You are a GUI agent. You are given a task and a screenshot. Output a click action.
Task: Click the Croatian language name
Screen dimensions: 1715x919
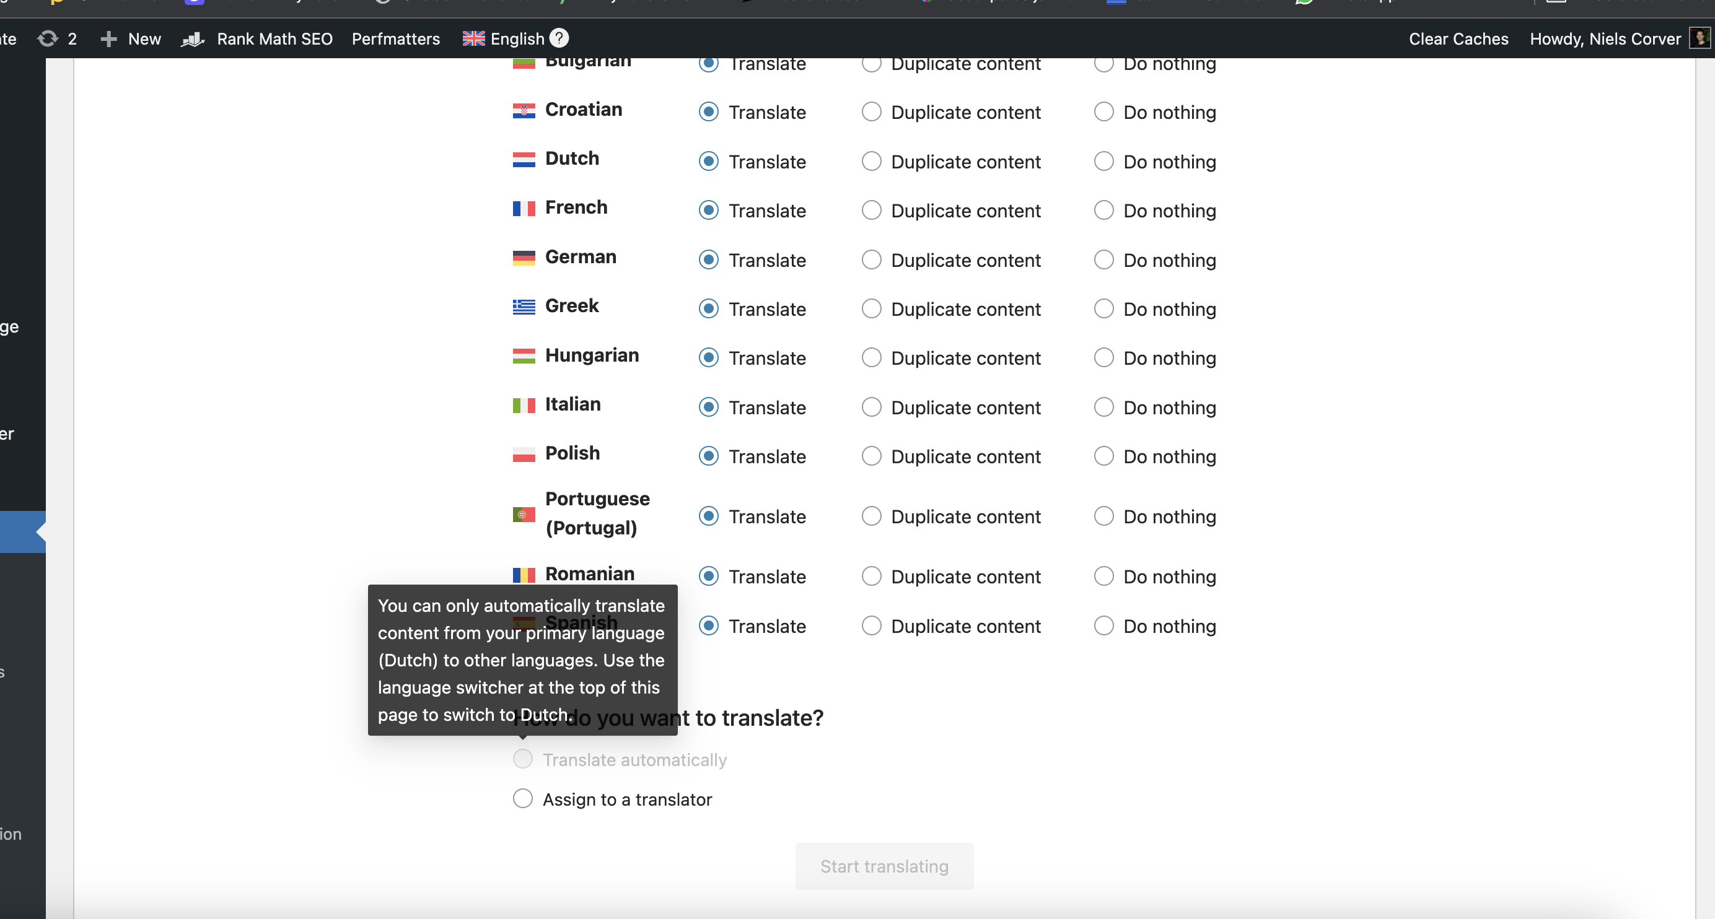click(584, 109)
